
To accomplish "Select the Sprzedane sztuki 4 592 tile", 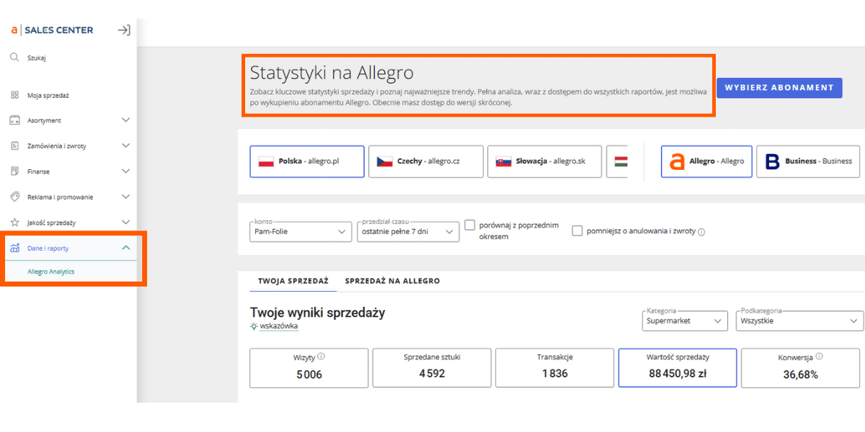I will pyautogui.click(x=432, y=368).
